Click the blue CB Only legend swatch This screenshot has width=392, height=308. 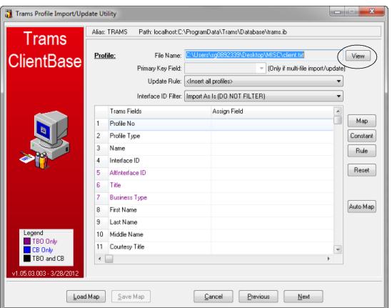(26, 249)
